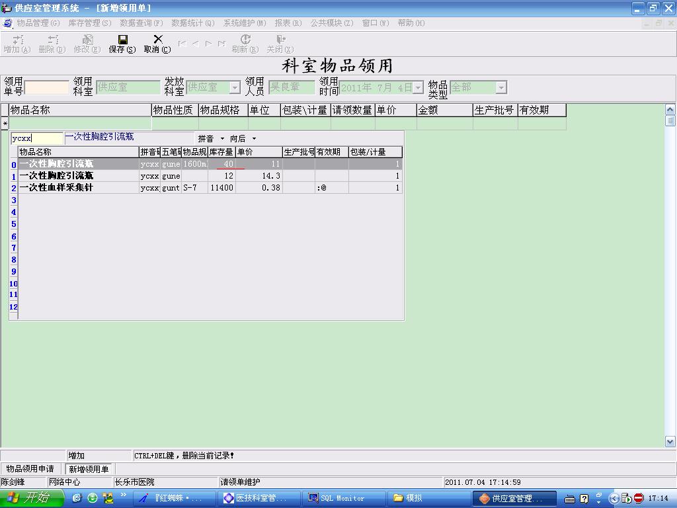Click the red stop tray icon
This screenshot has width=677, height=508.
pos(639,498)
